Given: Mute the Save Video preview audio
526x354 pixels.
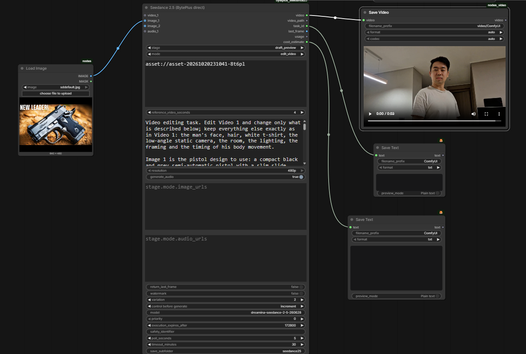Looking at the screenshot, I should [473, 114].
